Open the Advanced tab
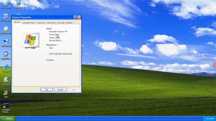The image size is (216, 121). click(x=51, y=23)
